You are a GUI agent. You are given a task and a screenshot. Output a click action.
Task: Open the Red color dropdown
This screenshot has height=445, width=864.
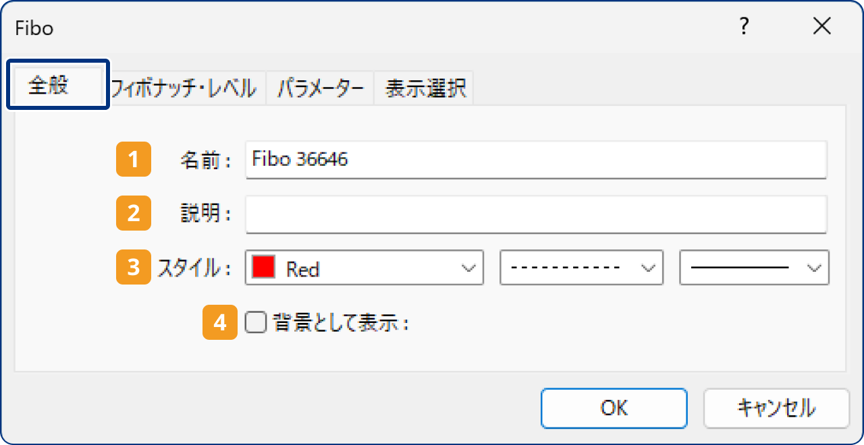[470, 268]
